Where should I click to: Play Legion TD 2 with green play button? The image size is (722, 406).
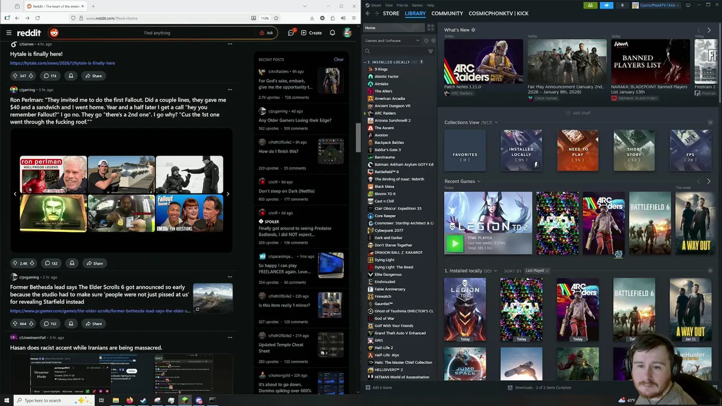click(455, 244)
